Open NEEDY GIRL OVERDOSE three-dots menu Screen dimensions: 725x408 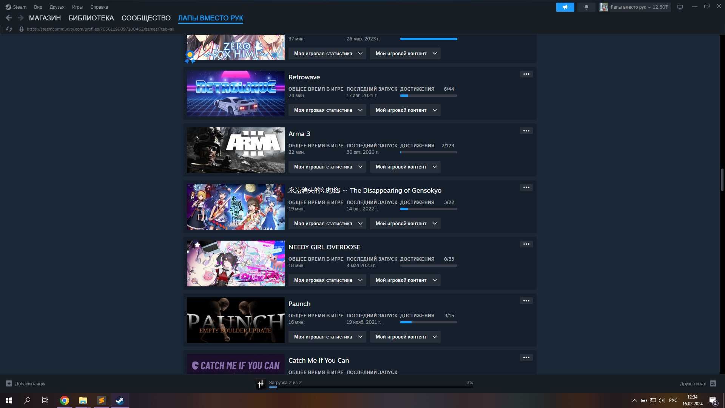tap(526, 244)
